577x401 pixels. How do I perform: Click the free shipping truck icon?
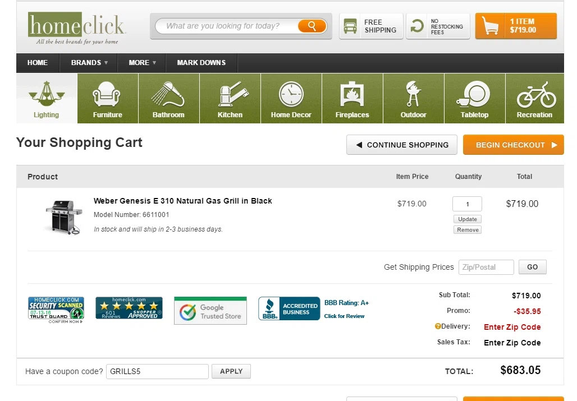point(350,26)
